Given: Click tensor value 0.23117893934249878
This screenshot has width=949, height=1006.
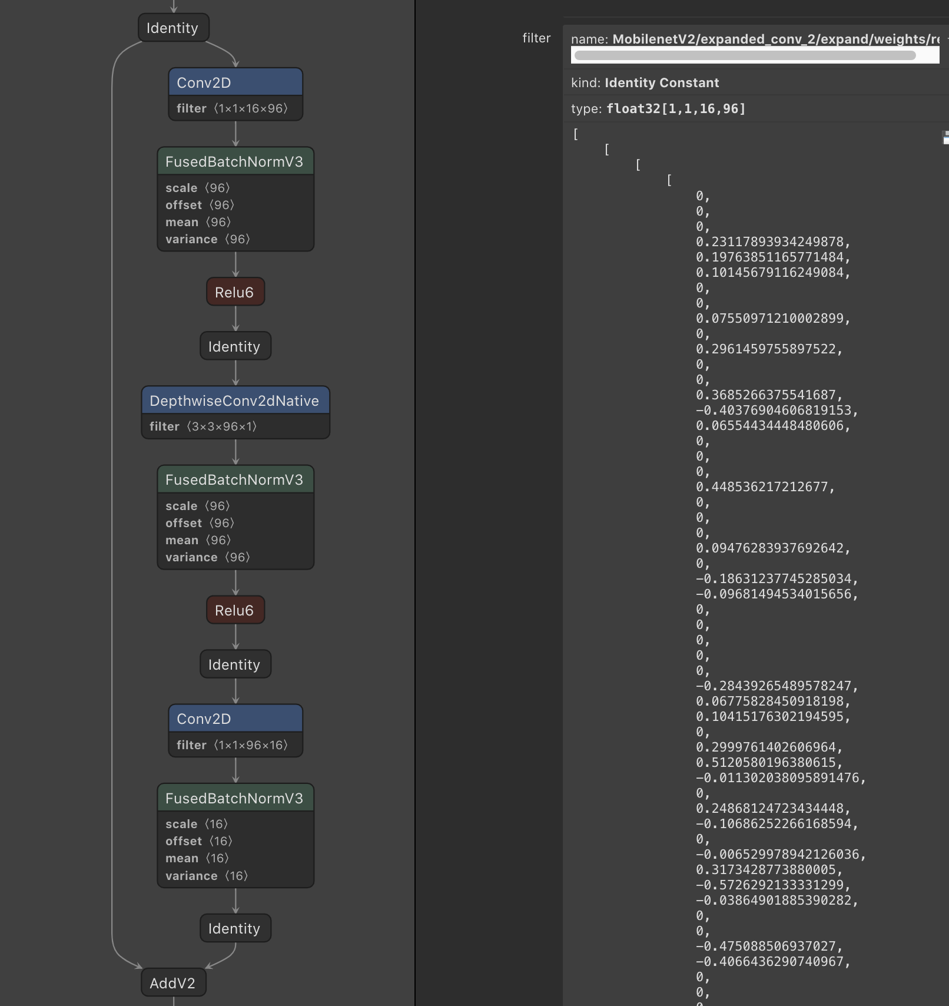Looking at the screenshot, I should 773,241.
